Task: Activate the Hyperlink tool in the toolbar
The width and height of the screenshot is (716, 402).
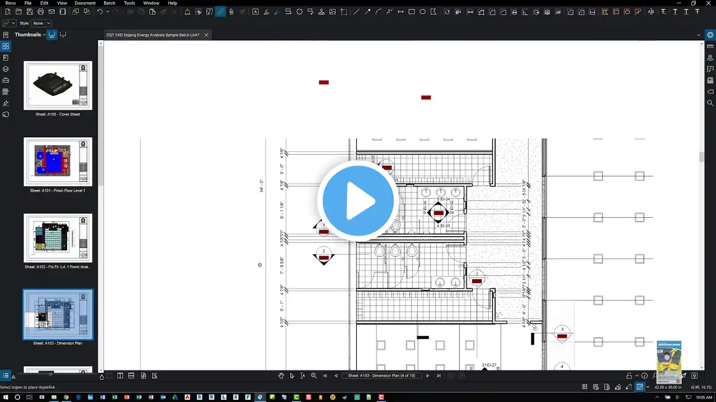Action: [220, 12]
